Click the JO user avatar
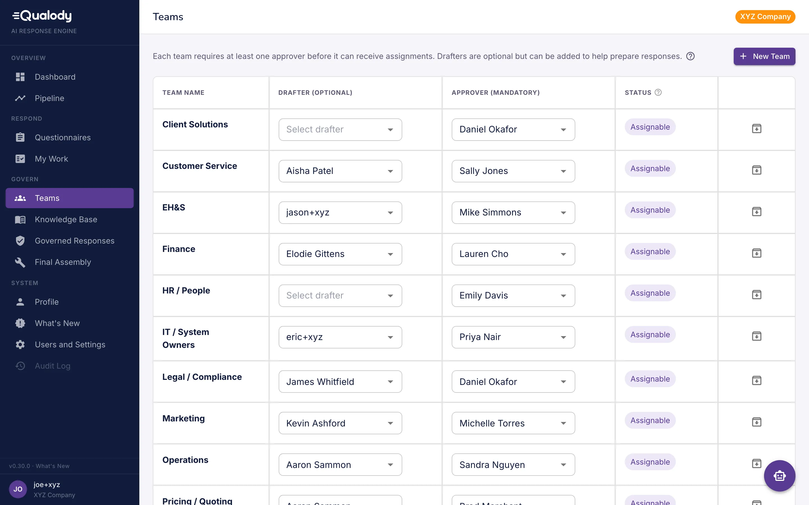Image resolution: width=809 pixels, height=505 pixels. [x=18, y=489]
